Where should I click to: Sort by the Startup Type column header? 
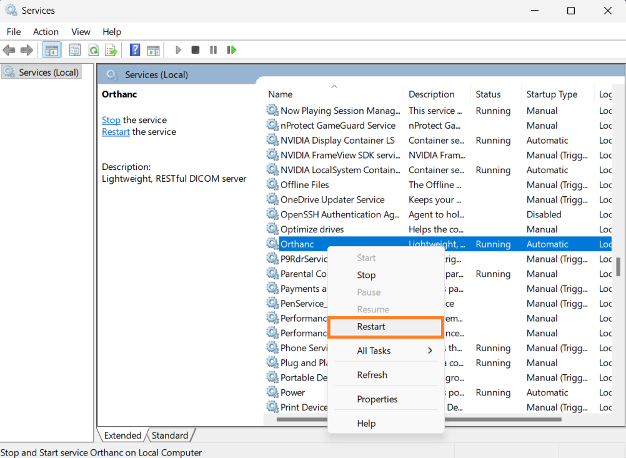557,94
